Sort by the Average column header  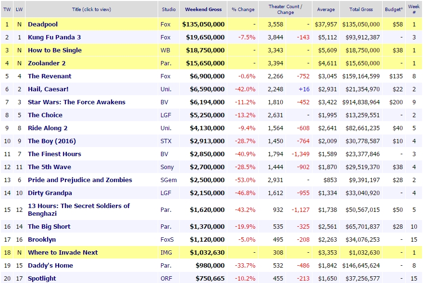tap(326, 10)
